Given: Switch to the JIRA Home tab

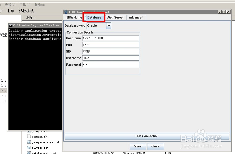Looking at the screenshot, I should tap(74, 18).
